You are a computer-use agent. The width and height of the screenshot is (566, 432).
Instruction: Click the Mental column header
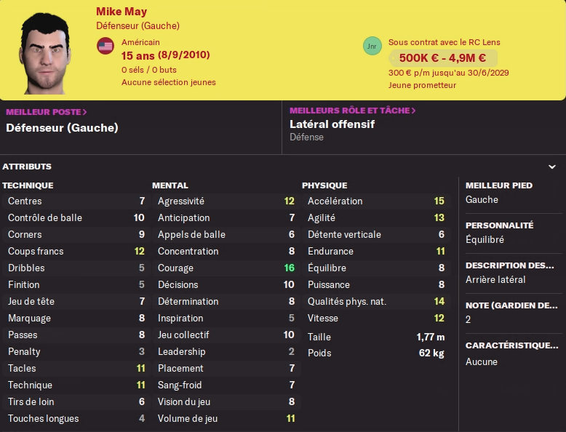pyautogui.click(x=170, y=185)
